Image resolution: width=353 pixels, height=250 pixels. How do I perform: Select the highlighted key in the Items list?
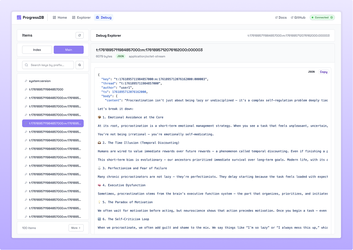pos(53,123)
